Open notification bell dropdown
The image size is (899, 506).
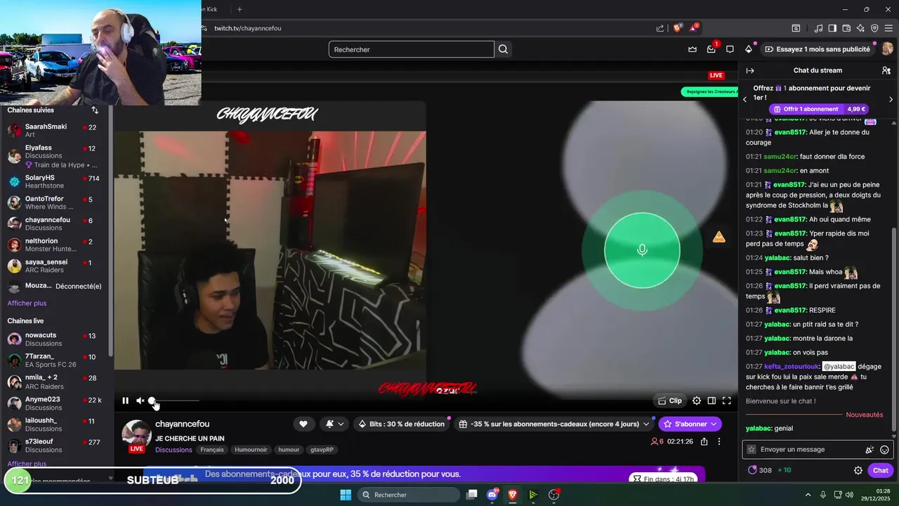[x=334, y=424]
